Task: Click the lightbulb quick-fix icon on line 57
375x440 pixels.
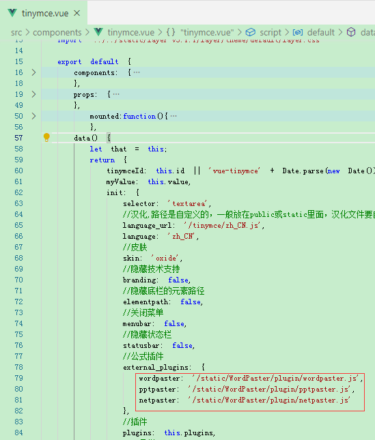Action: click(46, 138)
